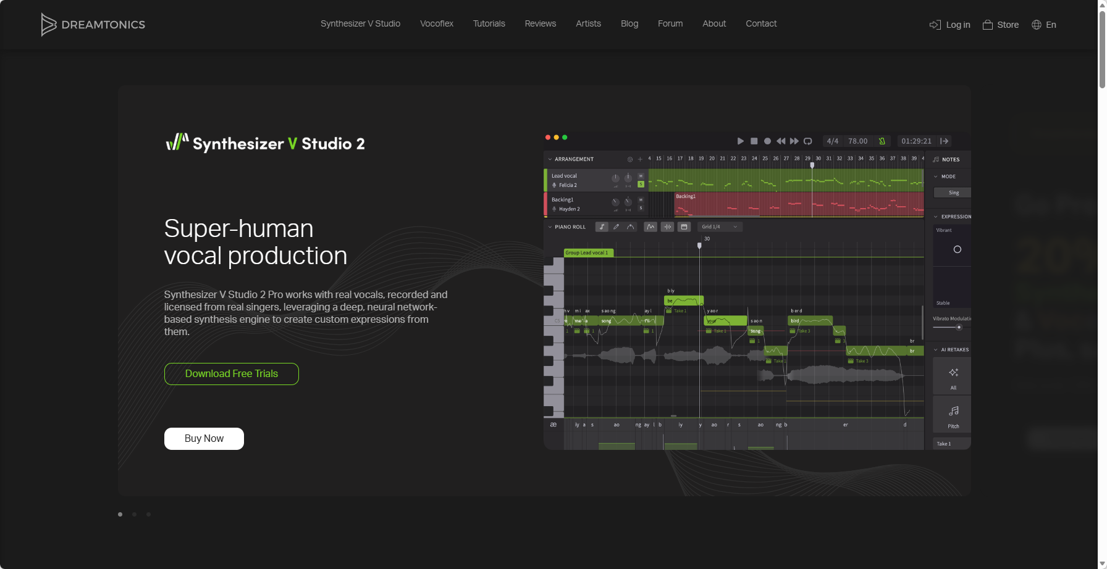Screen dimensions: 1107x569
Task: Toggle loop playback icon
Action: 807,141
